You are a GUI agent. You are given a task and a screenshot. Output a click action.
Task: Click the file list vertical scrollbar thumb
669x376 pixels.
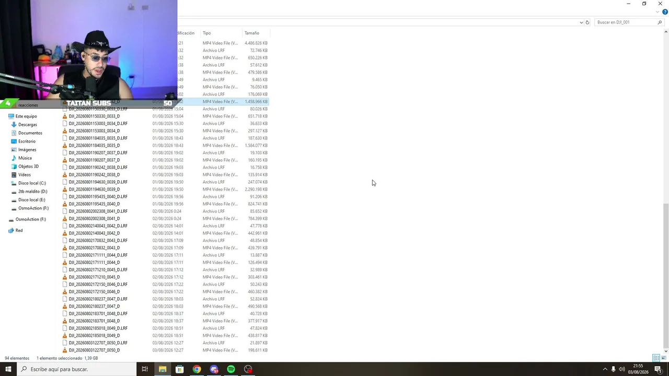pos(665,275)
